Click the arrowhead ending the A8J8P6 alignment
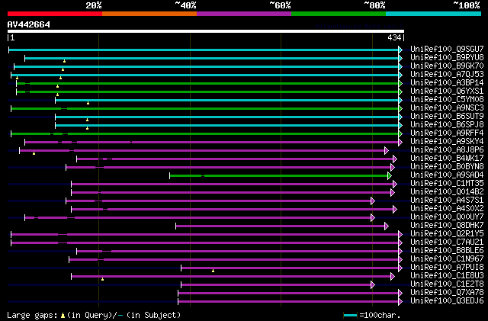The image size is (488, 321). (x=387, y=151)
